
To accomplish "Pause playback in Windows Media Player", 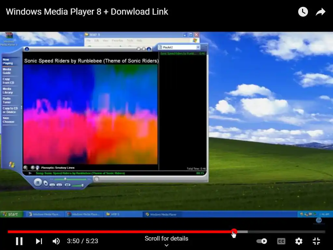I will click(x=38, y=182).
